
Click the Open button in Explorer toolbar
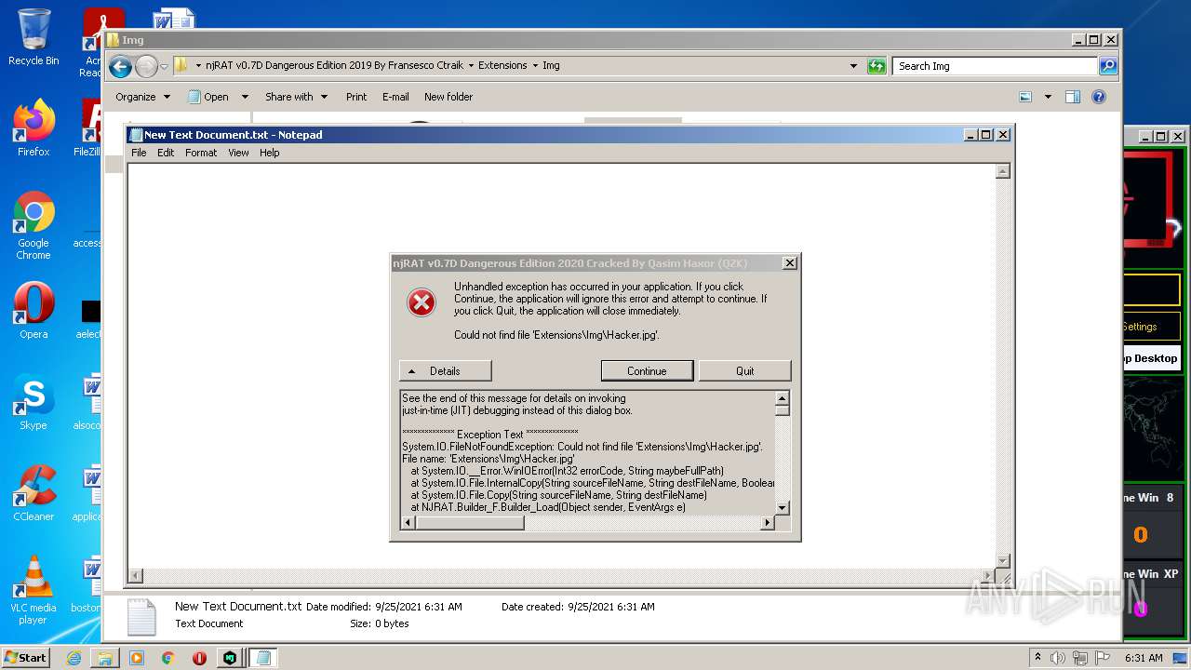click(209, 97)
